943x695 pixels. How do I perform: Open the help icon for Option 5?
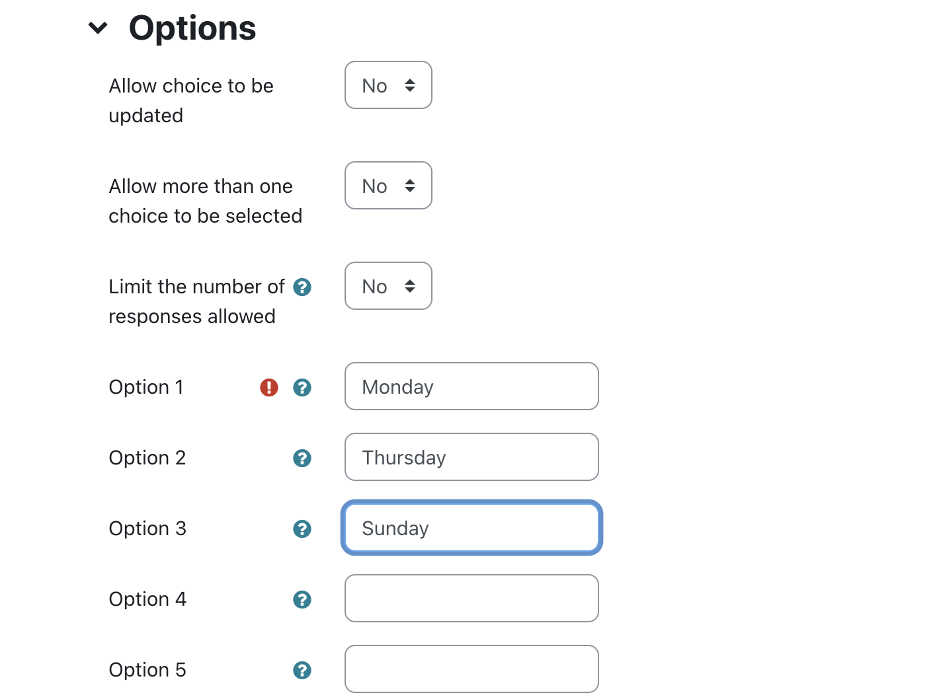tap(302, 671)
